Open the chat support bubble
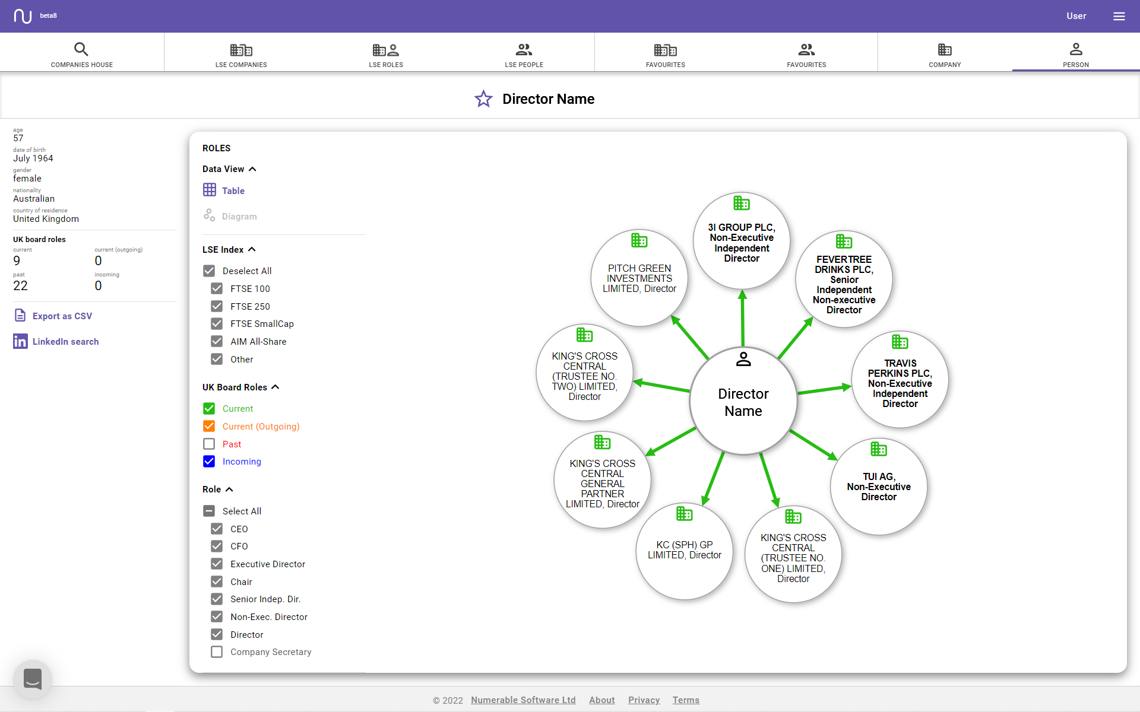This screenshot has width=1140, height=712. tap(33, 679)
